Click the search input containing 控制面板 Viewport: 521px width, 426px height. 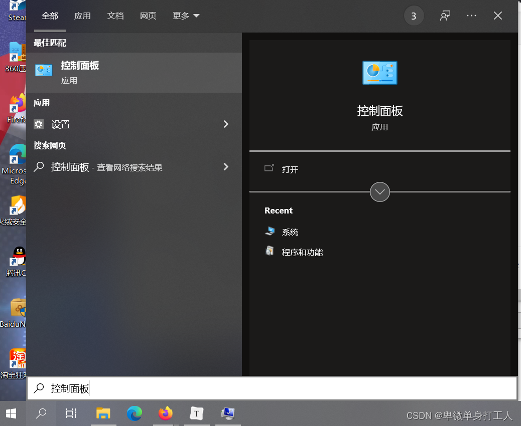[x=272, y=388]
